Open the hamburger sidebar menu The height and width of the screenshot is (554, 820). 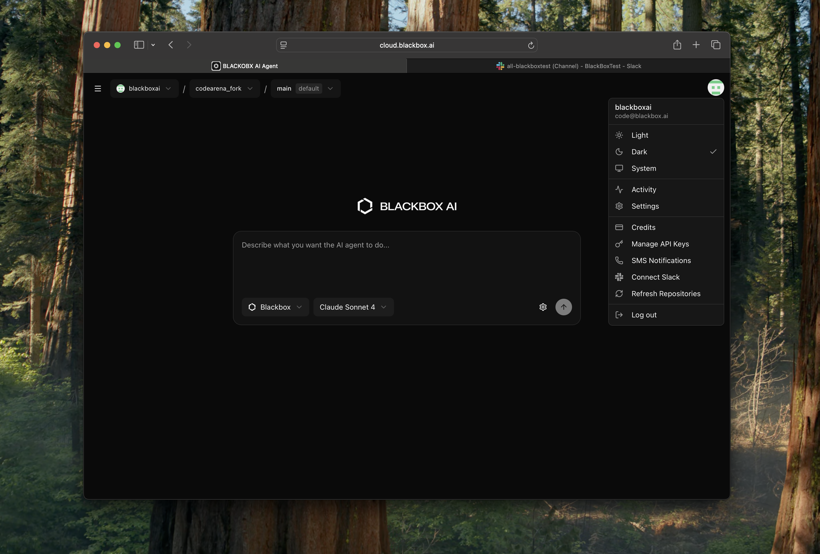click(x=98, y=89)
